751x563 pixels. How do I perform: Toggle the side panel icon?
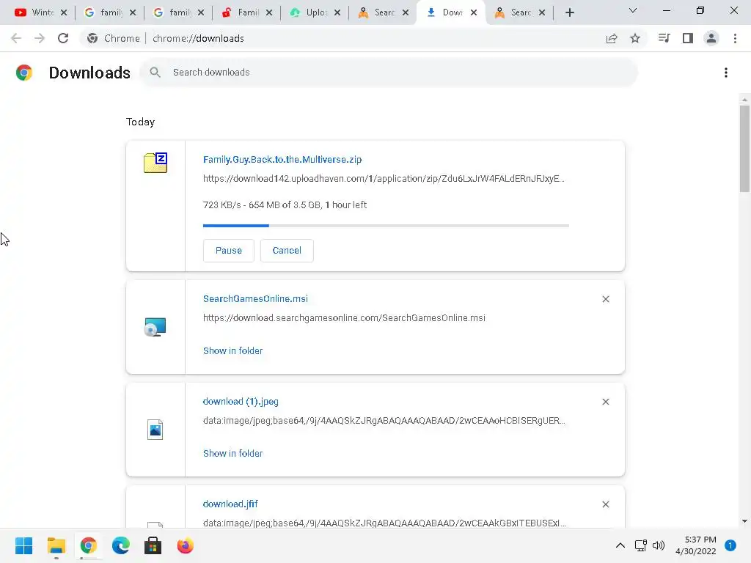(x=688, y=38)
